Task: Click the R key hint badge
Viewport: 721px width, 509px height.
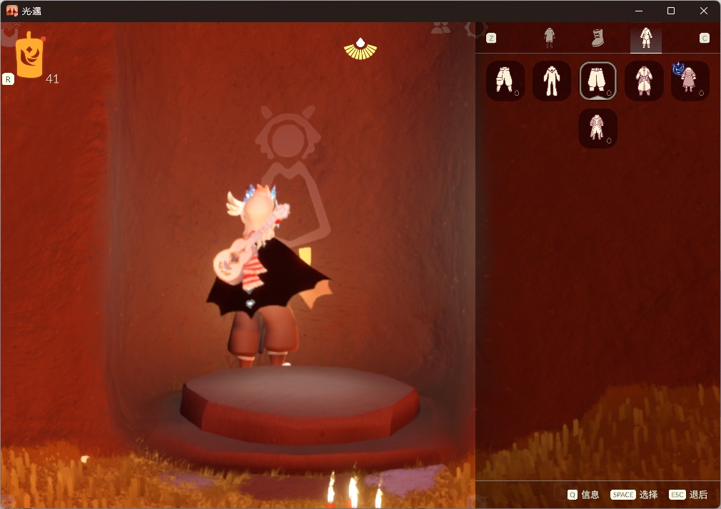Action: coord(8,79)
